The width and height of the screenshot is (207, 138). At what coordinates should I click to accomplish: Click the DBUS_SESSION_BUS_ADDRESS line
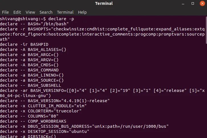[x=84, y=126]
